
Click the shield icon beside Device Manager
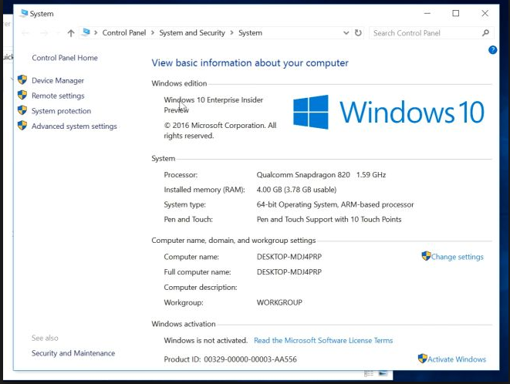pyautogui.click(x=22, y=79)
